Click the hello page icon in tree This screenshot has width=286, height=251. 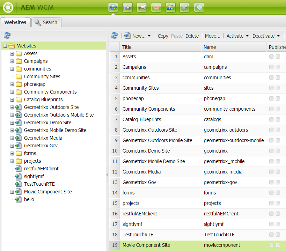point(18,199)
